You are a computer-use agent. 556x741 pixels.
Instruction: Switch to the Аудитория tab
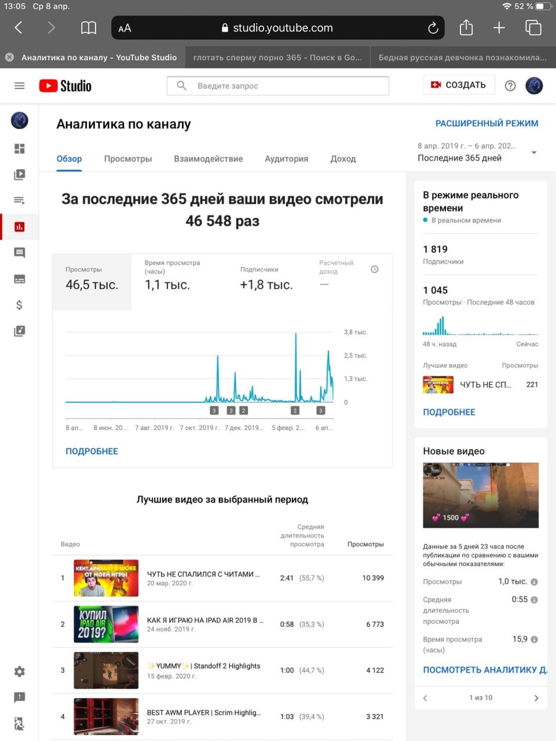pyautogui.click(x=287, y=159)
